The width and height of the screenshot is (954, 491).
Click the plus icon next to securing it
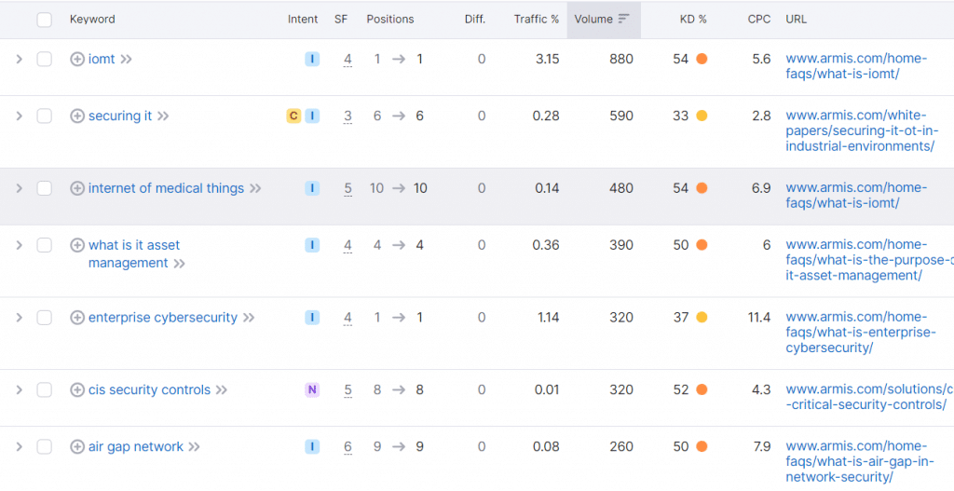pos(77,116)
